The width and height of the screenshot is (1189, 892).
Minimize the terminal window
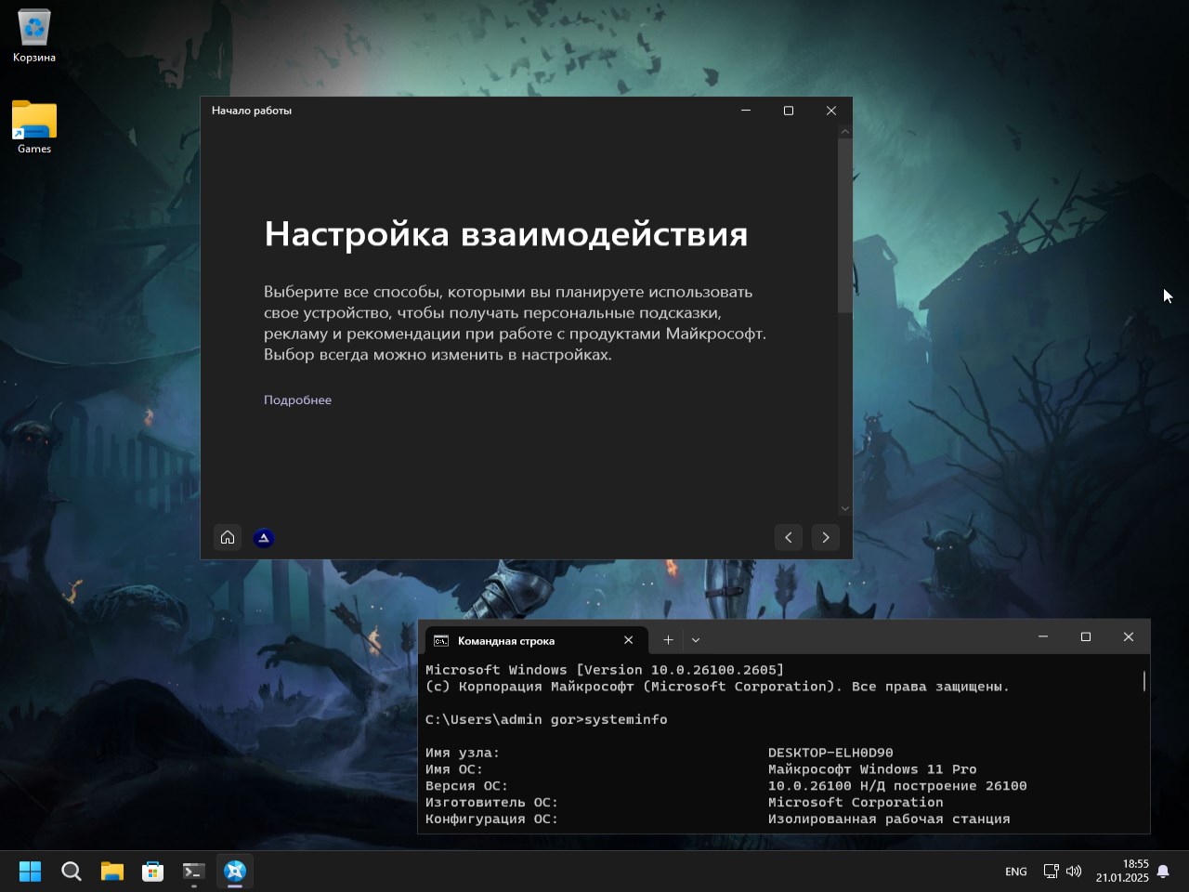(x=1043, y=636)
